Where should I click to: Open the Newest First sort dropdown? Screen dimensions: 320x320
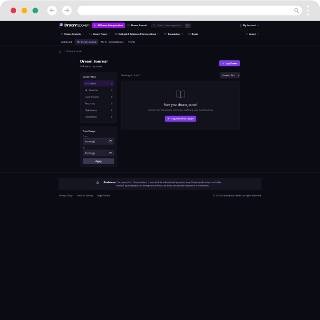[230, 75]
